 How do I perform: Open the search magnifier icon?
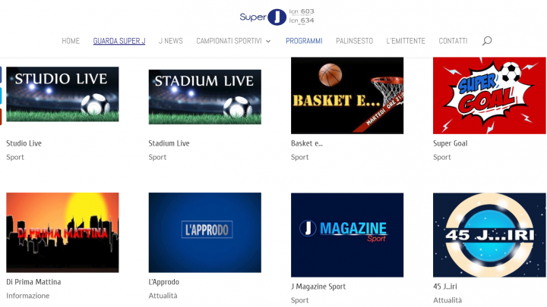click(487, 41)
